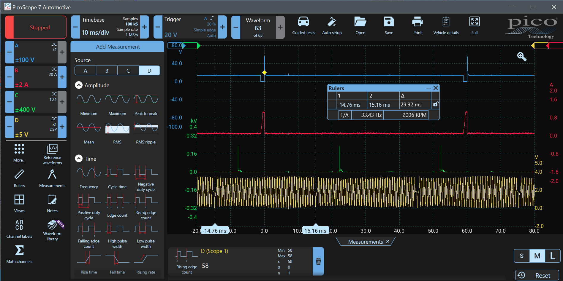Add High pulse width measurement

117,236
